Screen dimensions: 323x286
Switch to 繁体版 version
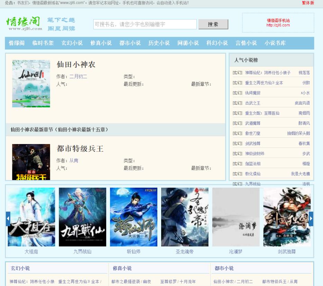308,3
